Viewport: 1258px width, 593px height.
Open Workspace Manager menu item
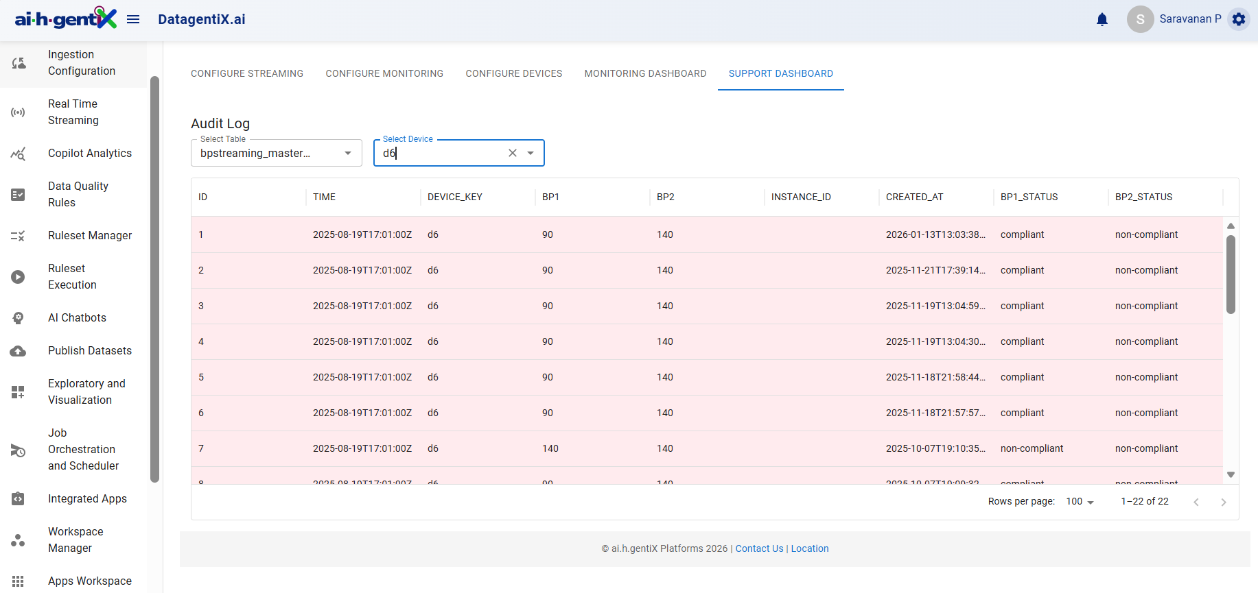pyautogui.click(x=73, y=540)
